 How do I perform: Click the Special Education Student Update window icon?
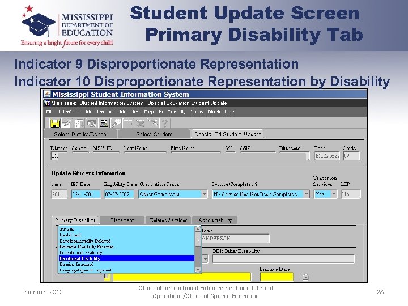click(x=47, y=103)
